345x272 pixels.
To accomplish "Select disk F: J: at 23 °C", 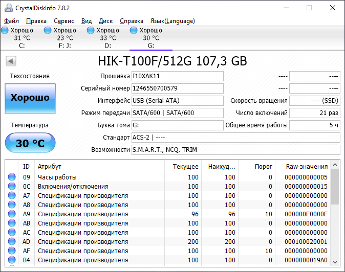I will click(65, 38).
